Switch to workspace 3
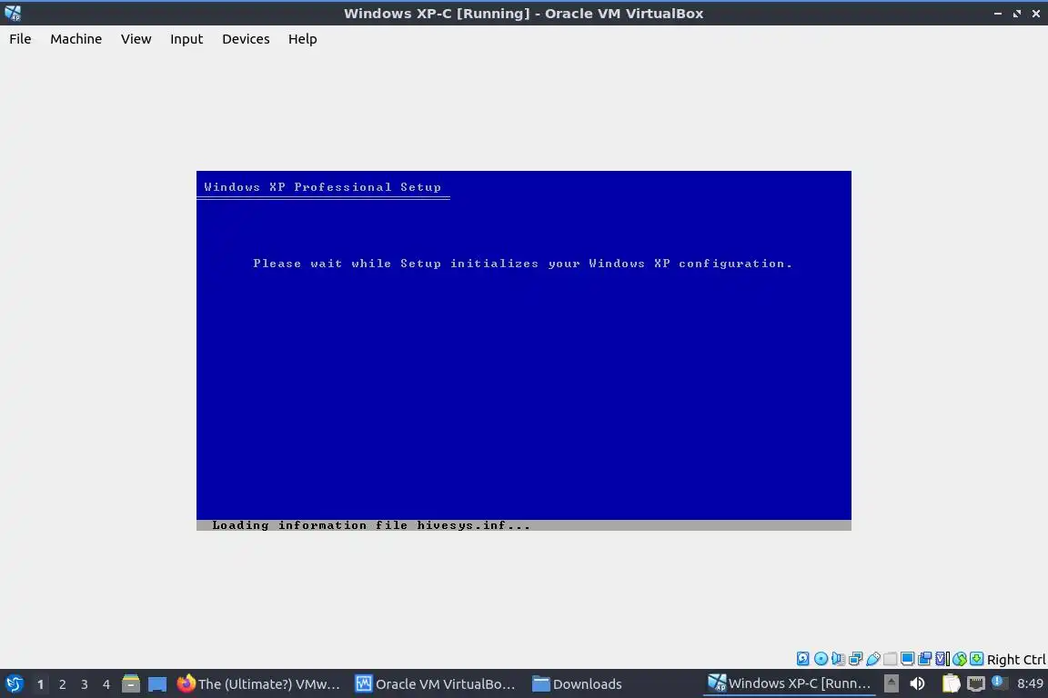 click(x=85, y=684)
